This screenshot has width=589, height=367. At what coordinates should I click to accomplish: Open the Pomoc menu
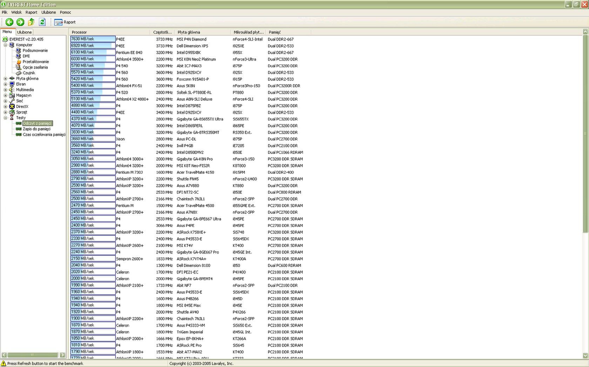[x=65, y=12]
